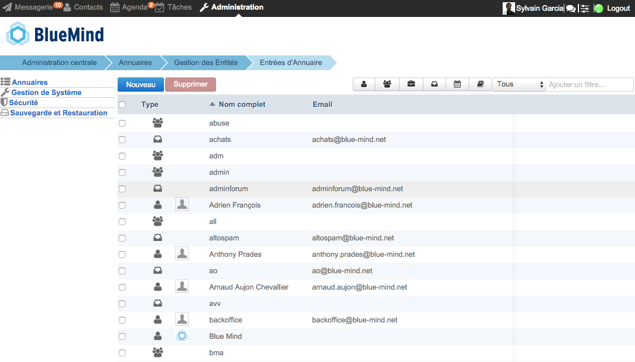Click the green presence status indicator

(599, 8)
